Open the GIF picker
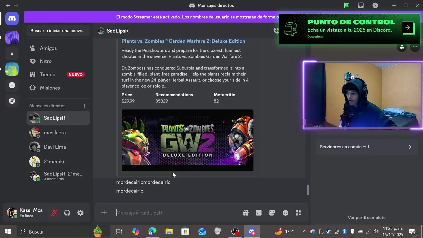The width and height of the screenshot is (423, 238). coord(259,213)
